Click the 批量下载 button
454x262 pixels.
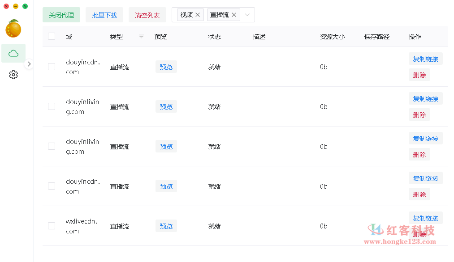(104, 15)
